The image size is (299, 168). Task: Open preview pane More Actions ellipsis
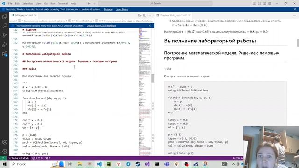pyautogui.click(x=295, y=15)
